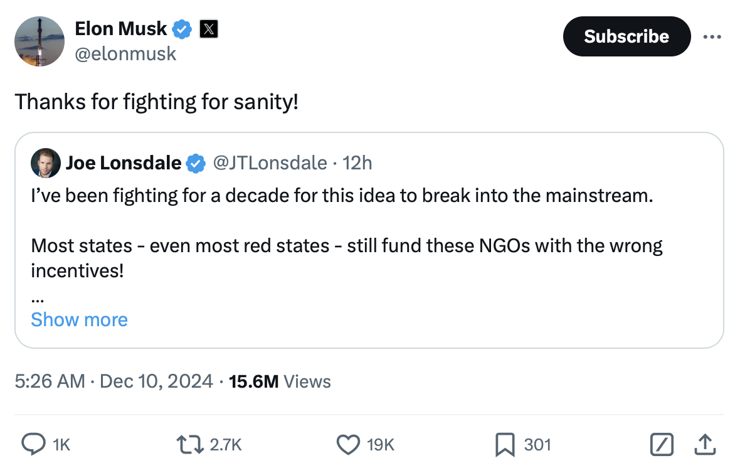Image resolution: width=735 pixels, height=473 pixels.
Task: Open the three-dot more options menu
Action: click(x=712, y=37)
